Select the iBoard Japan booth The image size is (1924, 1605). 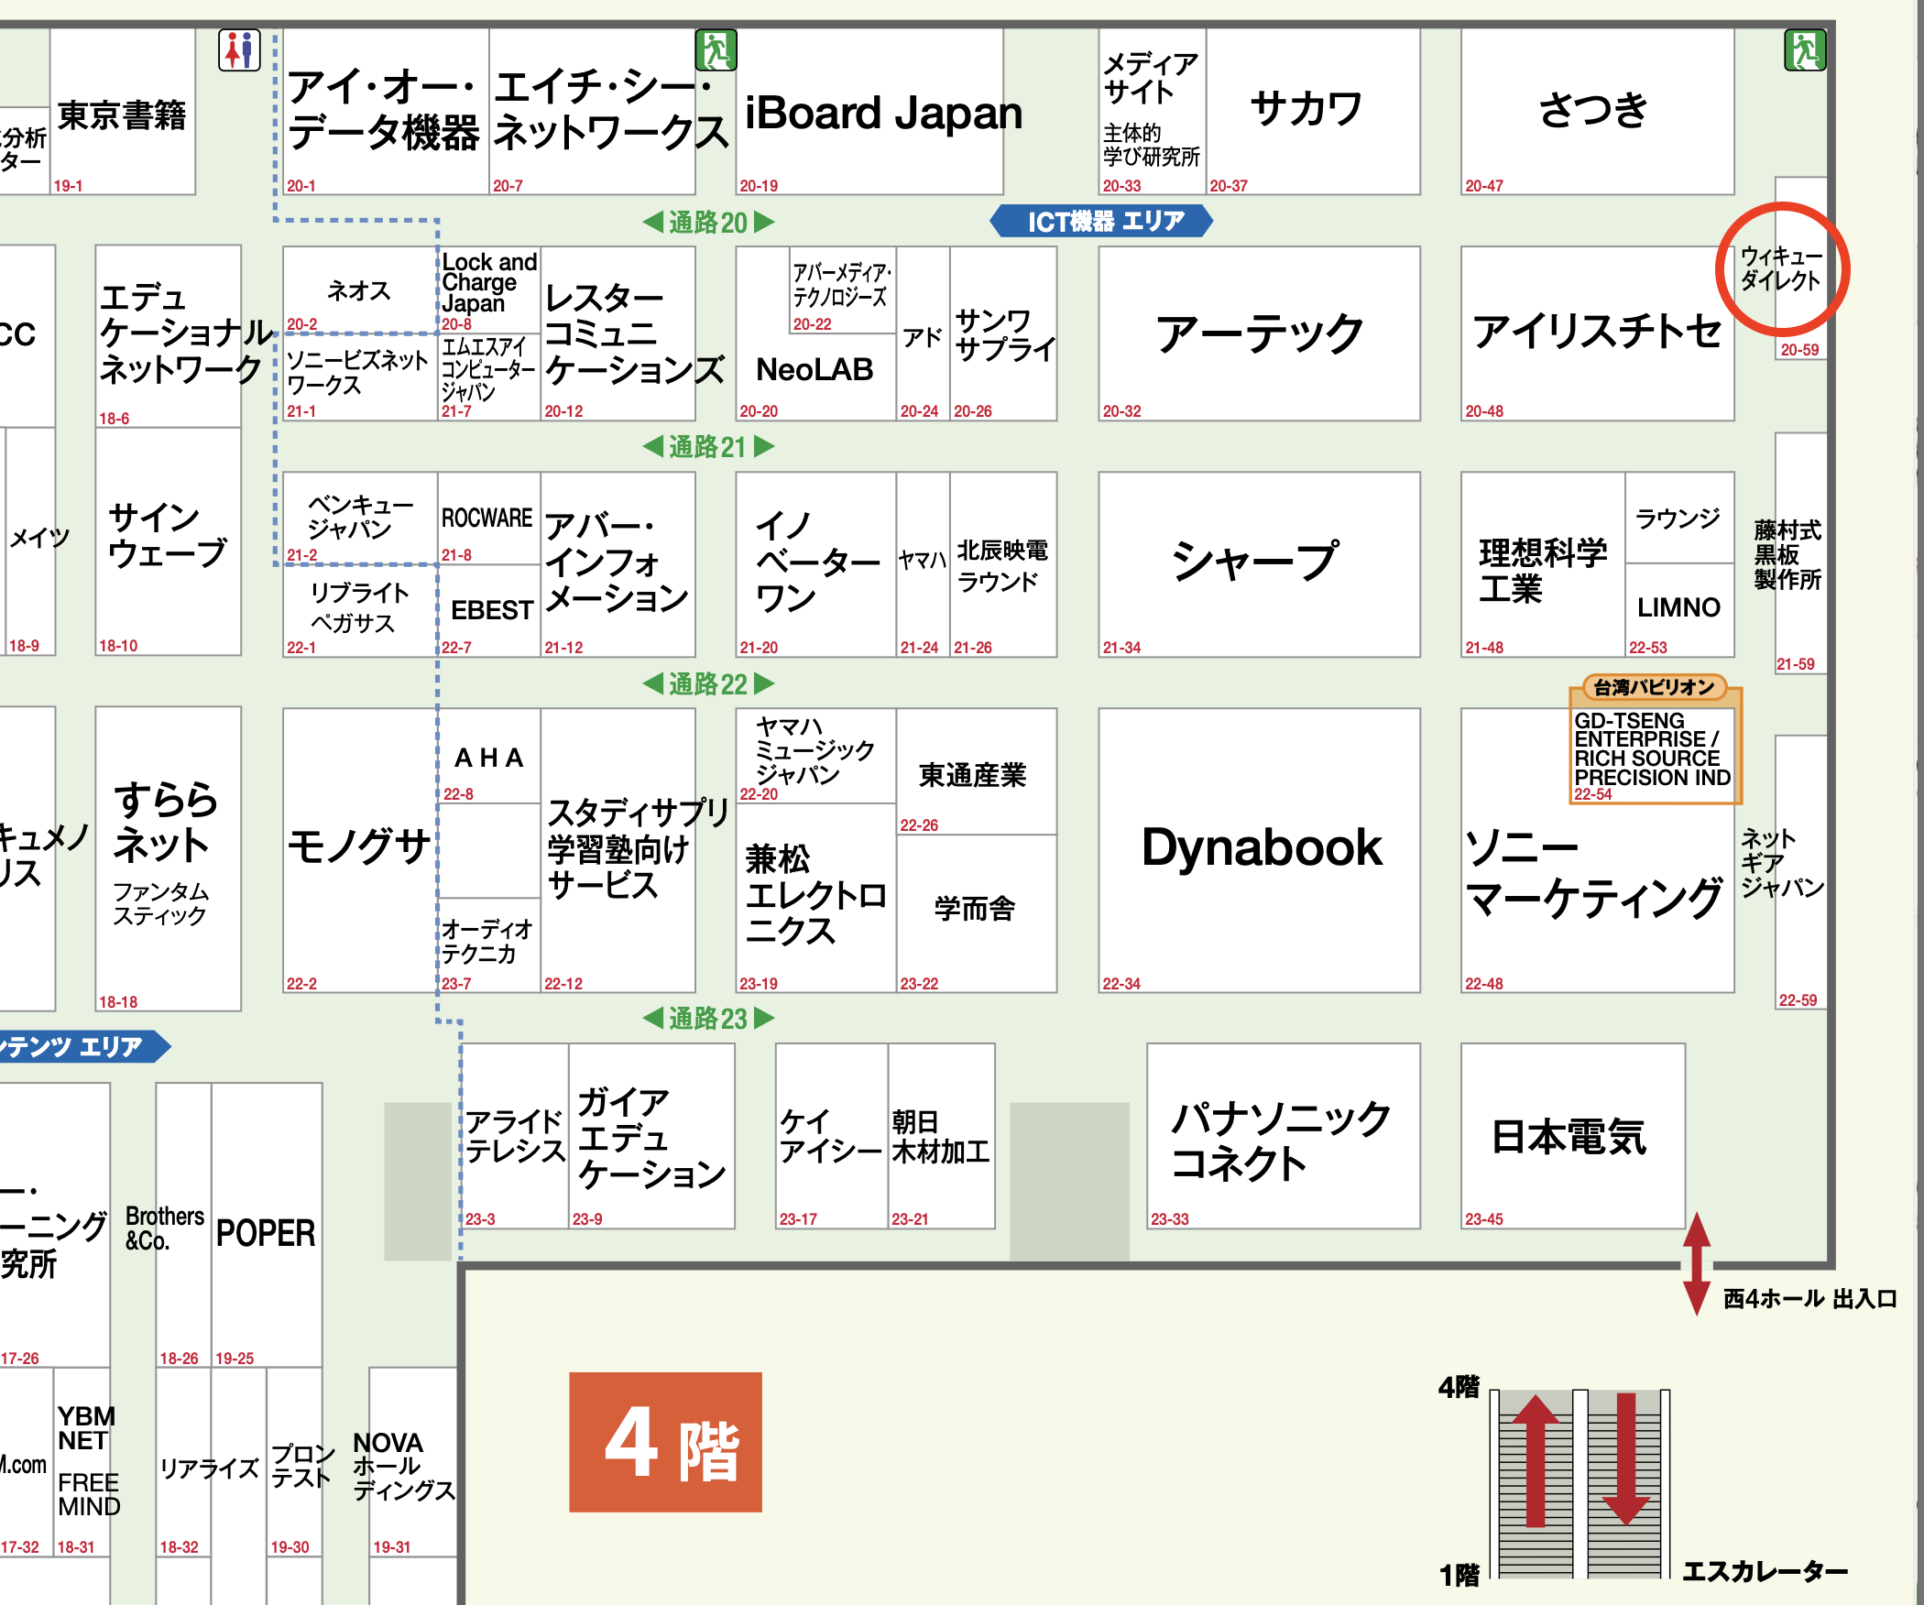pos(869,111)
